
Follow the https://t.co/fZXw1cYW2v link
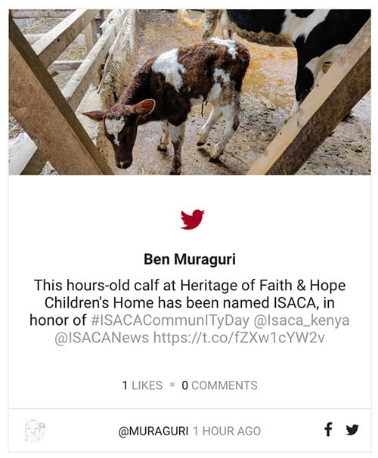pos(239,338)
